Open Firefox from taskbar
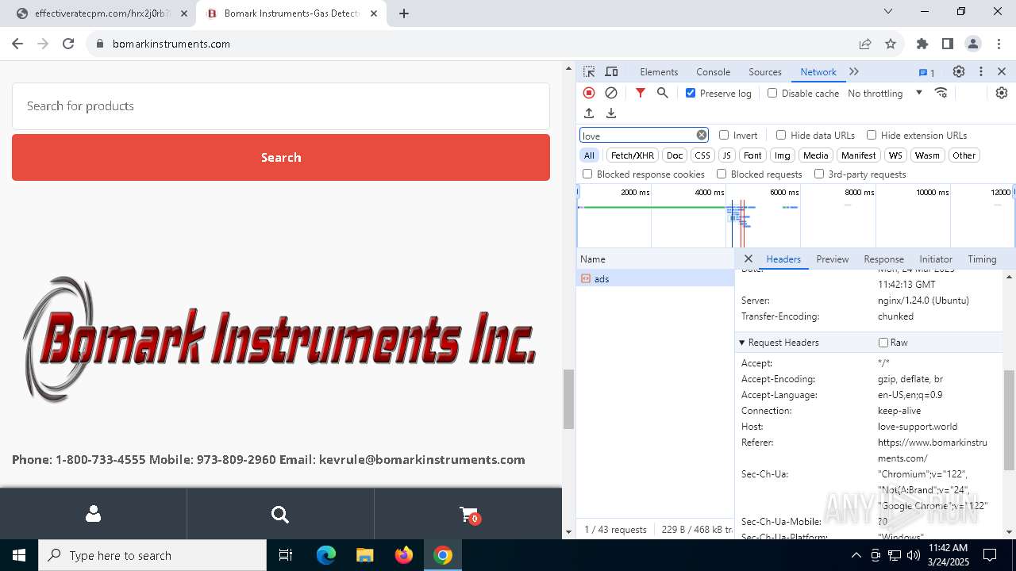Image resolution: width=1016 pixels, height=571 pixels. click(404, 555)
